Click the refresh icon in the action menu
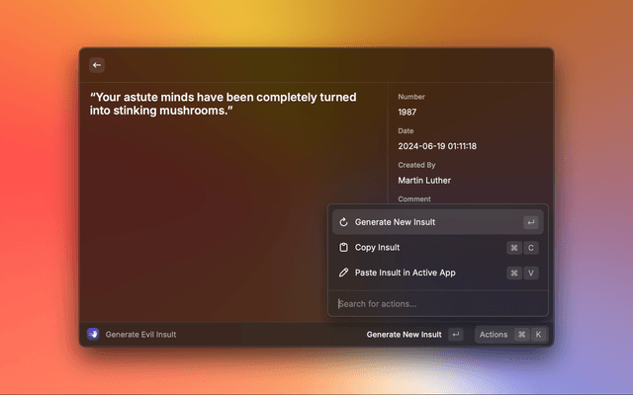 tap(343, 222)
